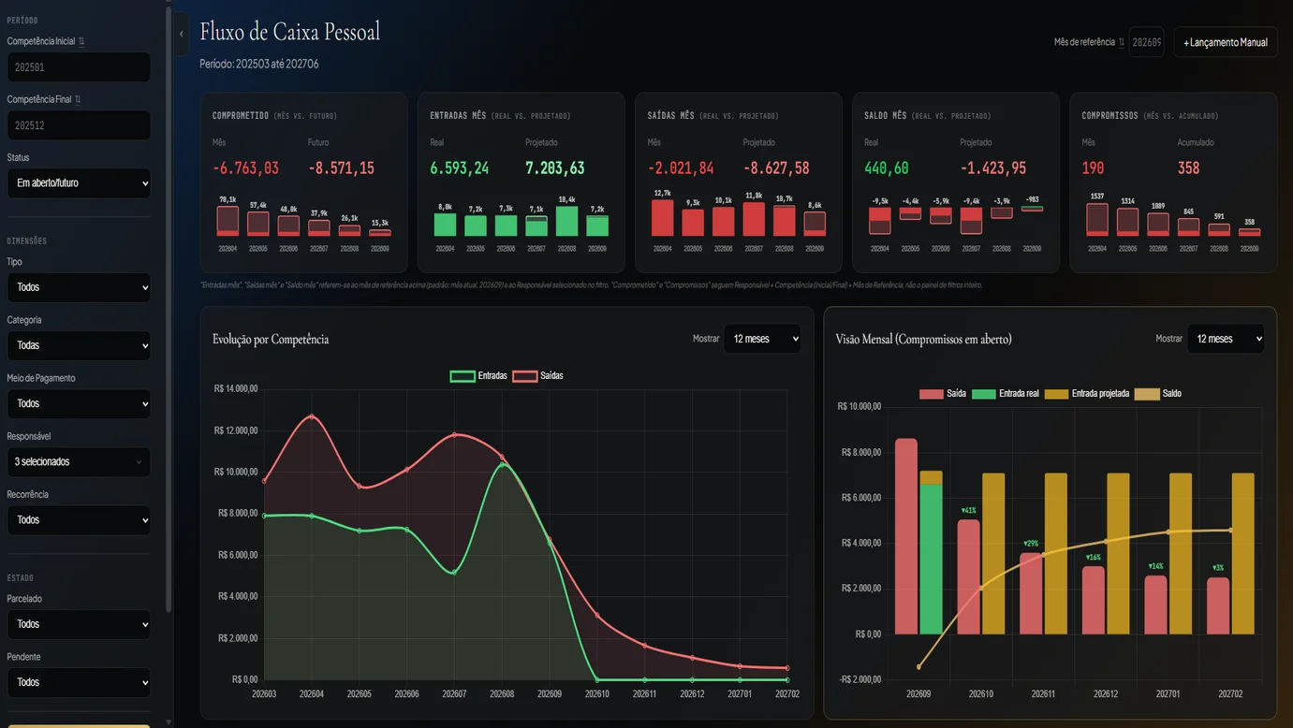The width and height of the screenshot is (1293, 728).
Task: Click the + Lançamento Manual button
Action: coord(1226,42)
